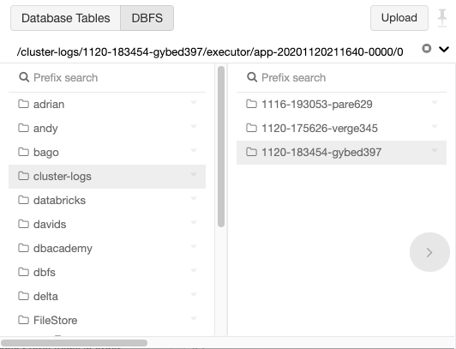Screen dimensions: 456x349
Task: Open dropdown arrow for dbacademy folder
Action: pyautogui.click(x=194, y=246)
